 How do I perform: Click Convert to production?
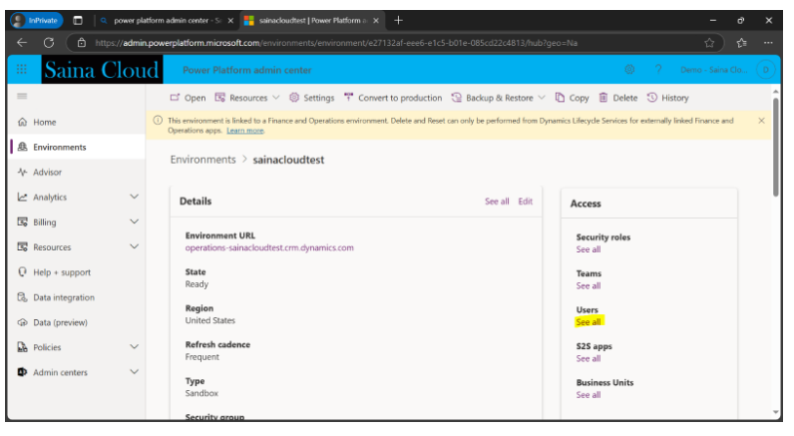click(x=393, y=98)
